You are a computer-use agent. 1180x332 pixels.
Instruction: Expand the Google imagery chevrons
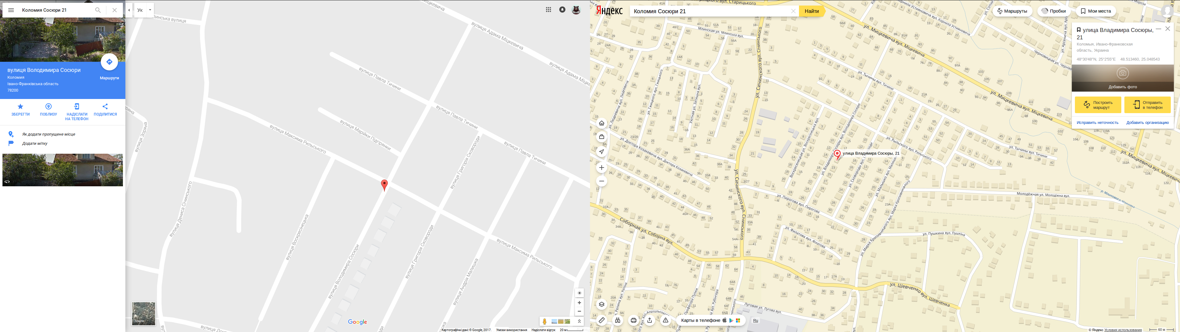(580, 322)
